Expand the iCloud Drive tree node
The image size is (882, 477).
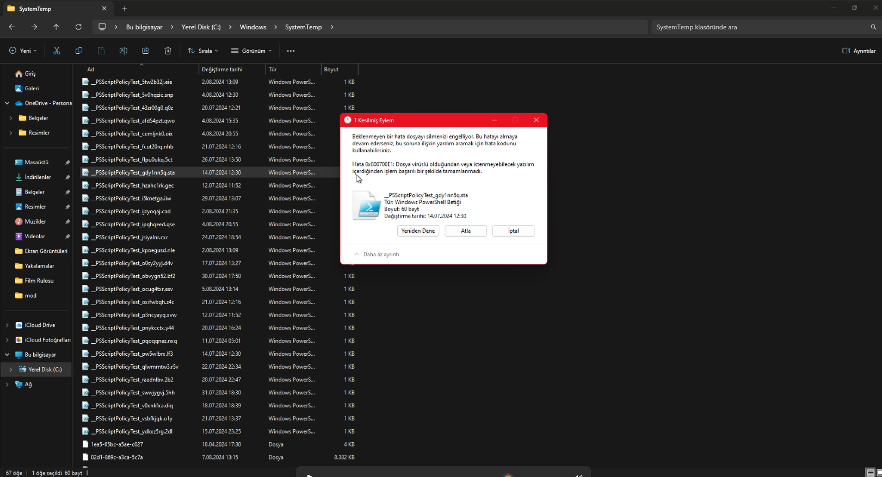7,325
